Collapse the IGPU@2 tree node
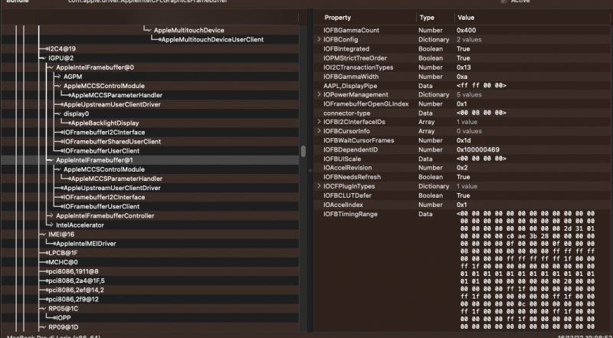The width and height of the screenshot is (613, 338). coord(43,58)
